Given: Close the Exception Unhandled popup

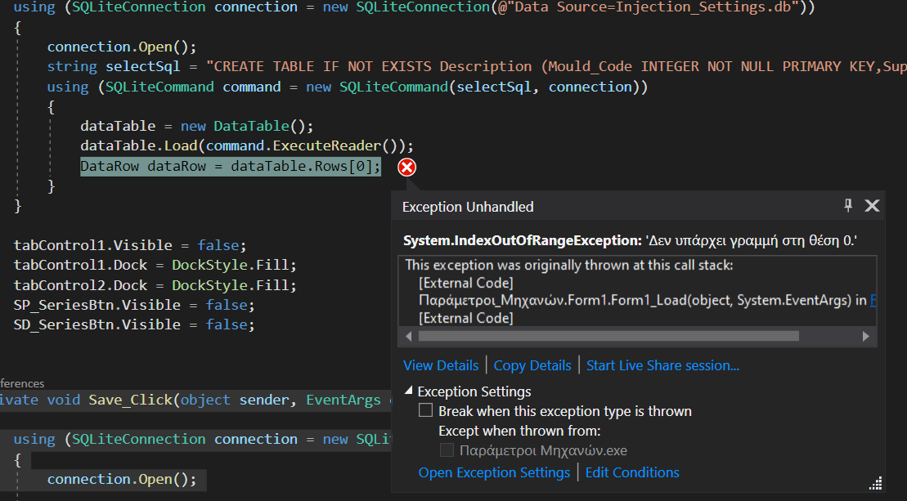Looking at the screenshot, I should point(872,206).
